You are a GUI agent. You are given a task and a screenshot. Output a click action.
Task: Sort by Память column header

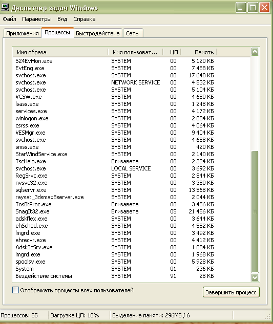point(199,52)
